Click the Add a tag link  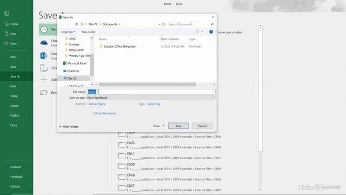point(154,104)
